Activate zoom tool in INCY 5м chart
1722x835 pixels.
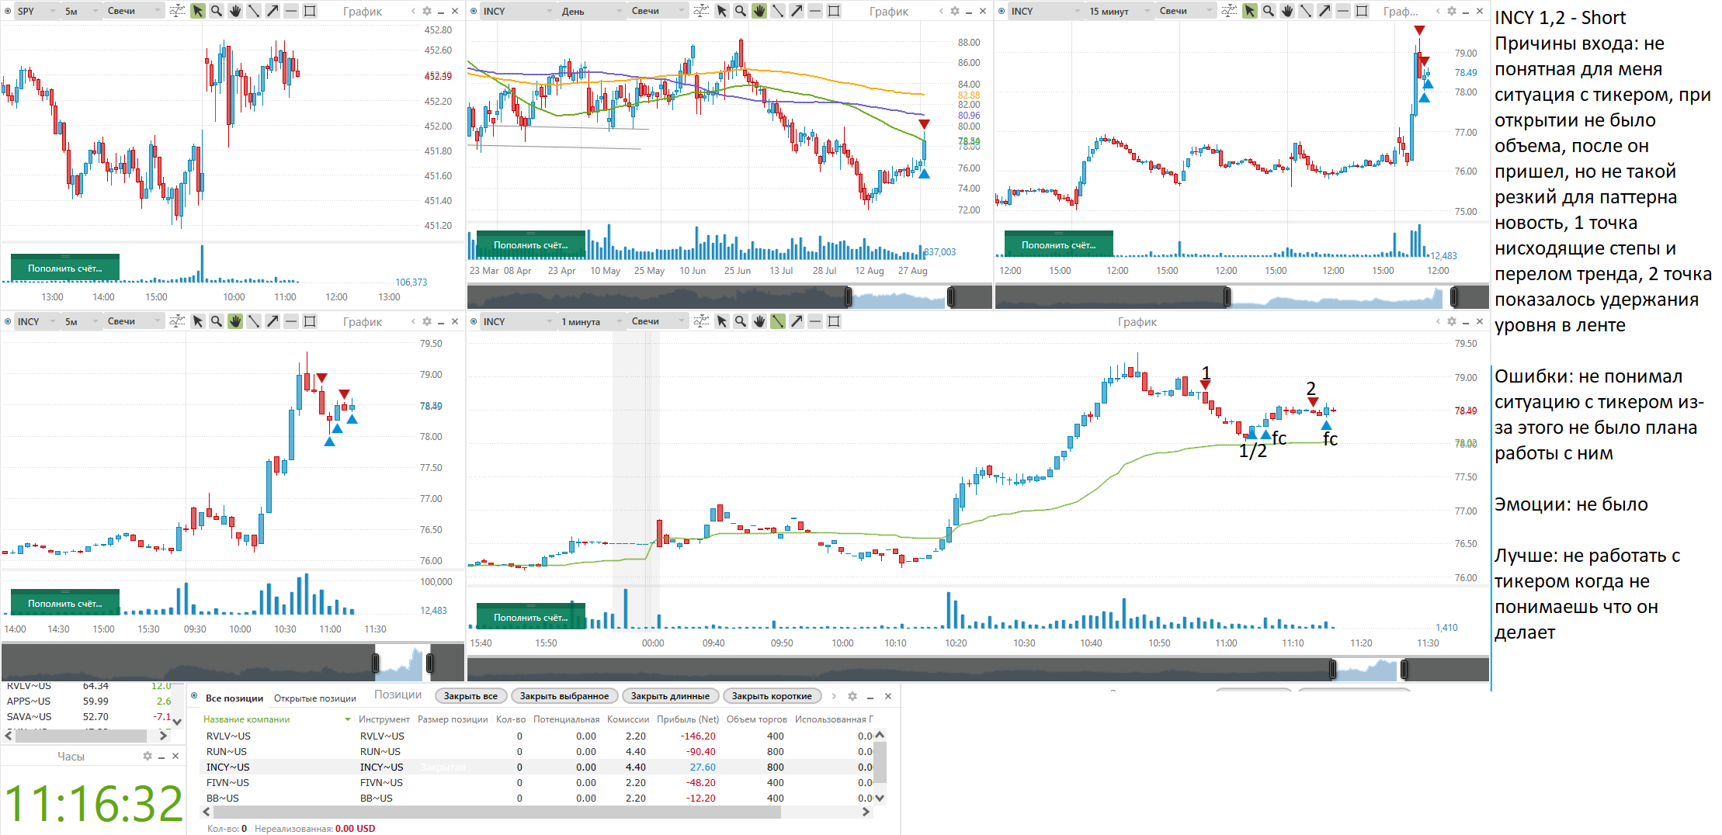point(217,321)
